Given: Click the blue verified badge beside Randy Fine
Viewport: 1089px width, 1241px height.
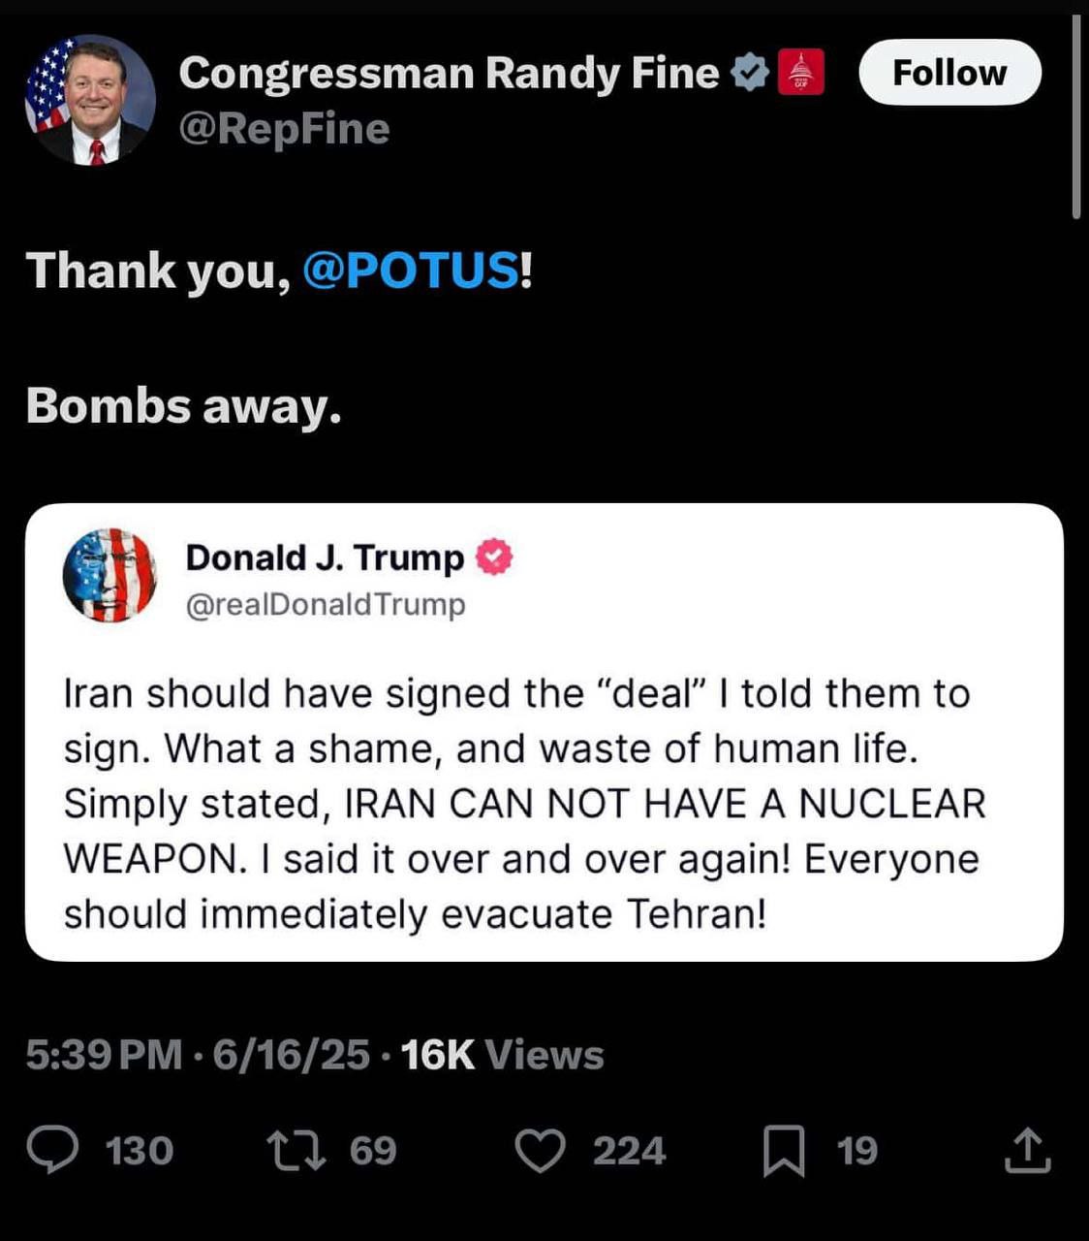Looking at the screenshot, I should click(x=749, y=73).
